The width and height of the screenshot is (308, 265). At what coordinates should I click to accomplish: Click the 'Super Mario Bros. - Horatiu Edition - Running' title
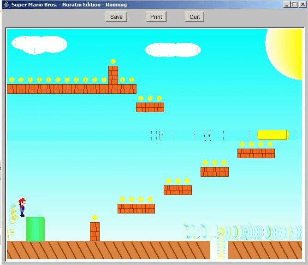coord(69,5)
